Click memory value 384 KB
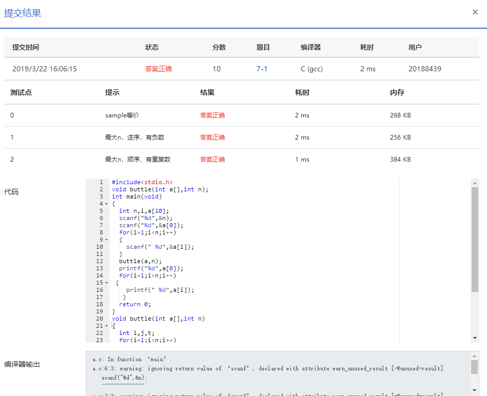 pyautogui.click(x=400, y=159)
